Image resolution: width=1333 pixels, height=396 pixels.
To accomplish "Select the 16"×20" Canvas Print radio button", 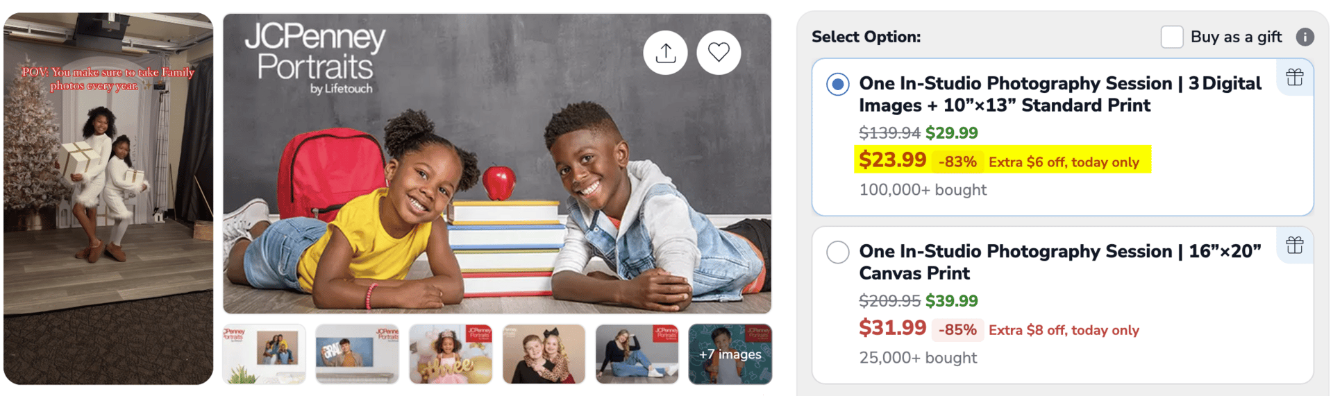I will pos(838,252).
